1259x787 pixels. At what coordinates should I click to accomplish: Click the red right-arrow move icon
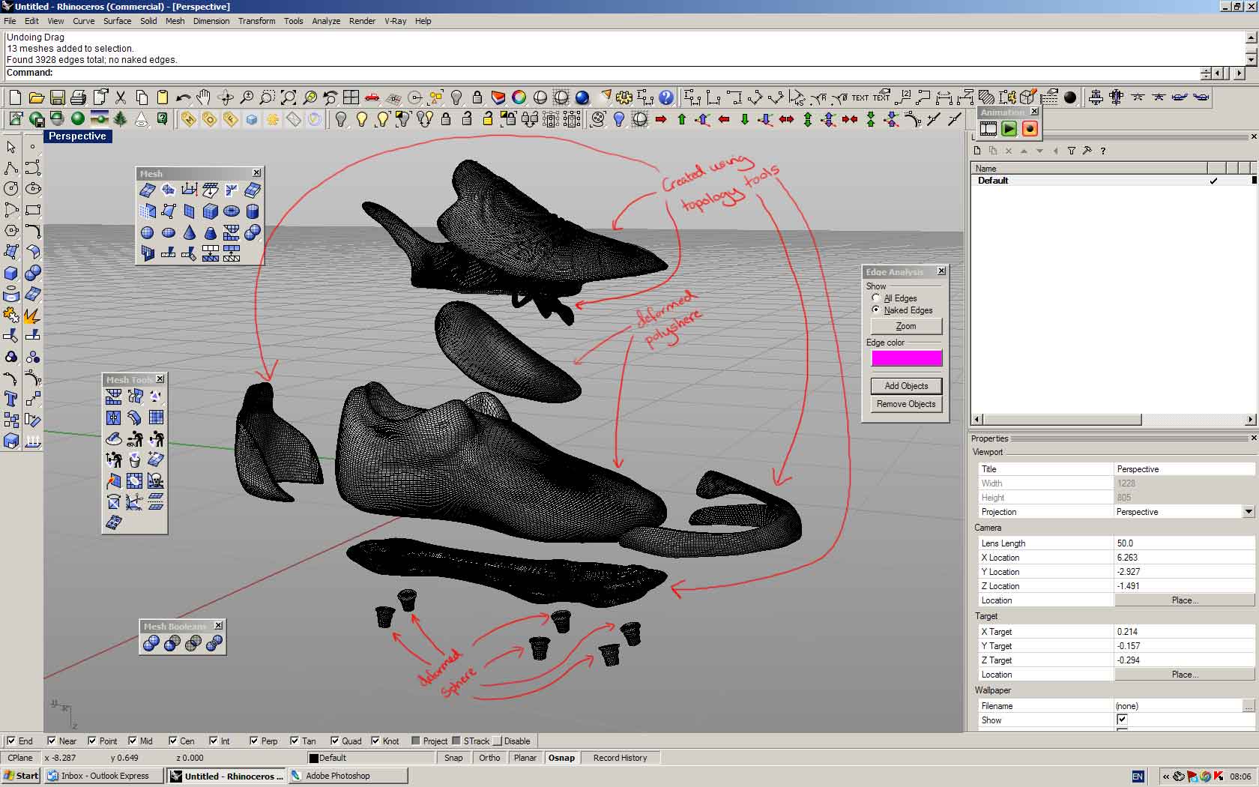pos(661,118)
